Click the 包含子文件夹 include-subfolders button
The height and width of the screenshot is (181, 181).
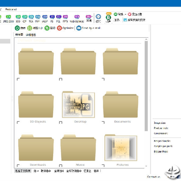tap(23, 171)
